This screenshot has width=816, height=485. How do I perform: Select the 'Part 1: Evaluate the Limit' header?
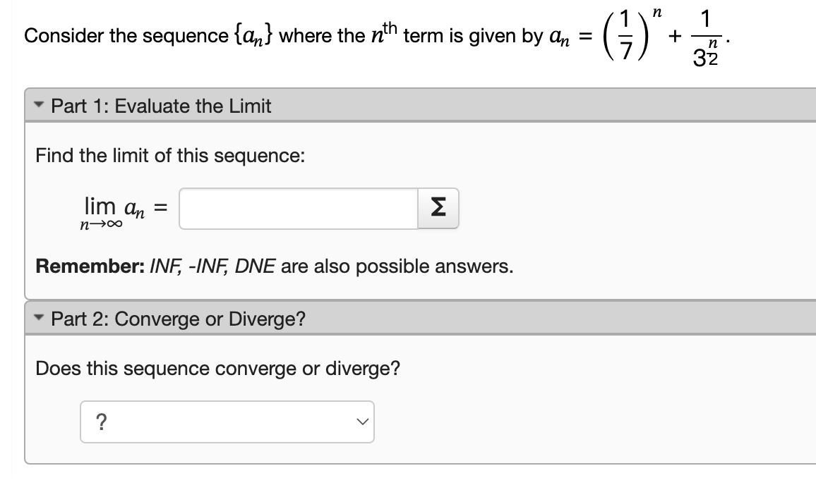(161, 106)
